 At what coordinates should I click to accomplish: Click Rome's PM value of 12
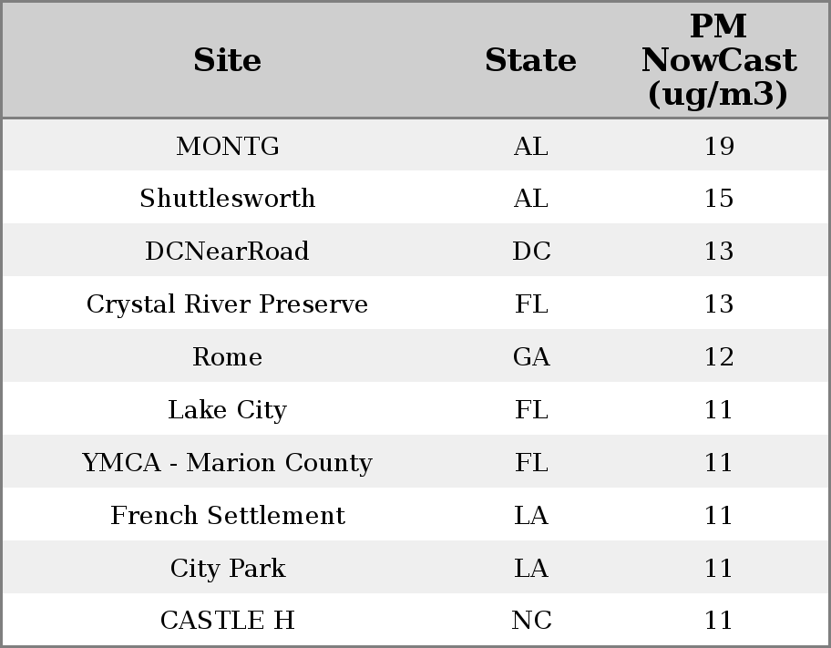pos(718,357)
